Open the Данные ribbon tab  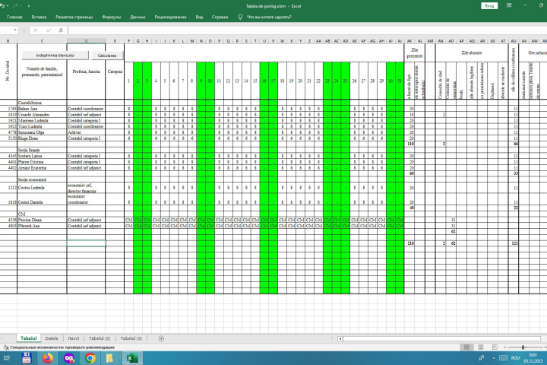click(x=138, y=17)
